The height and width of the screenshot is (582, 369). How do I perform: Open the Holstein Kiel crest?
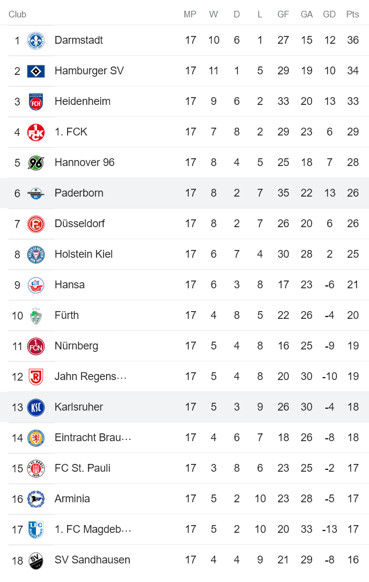tap(35, 254)
